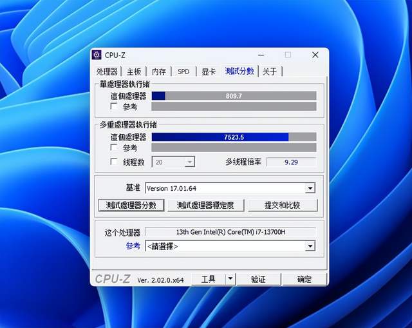
Task: Switch to the 显卡 tab
Action: pos(209,72)
